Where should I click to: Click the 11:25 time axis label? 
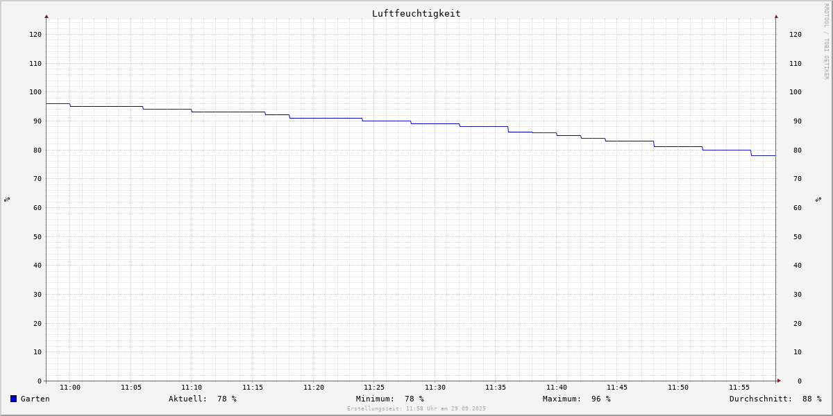(374, 388)
